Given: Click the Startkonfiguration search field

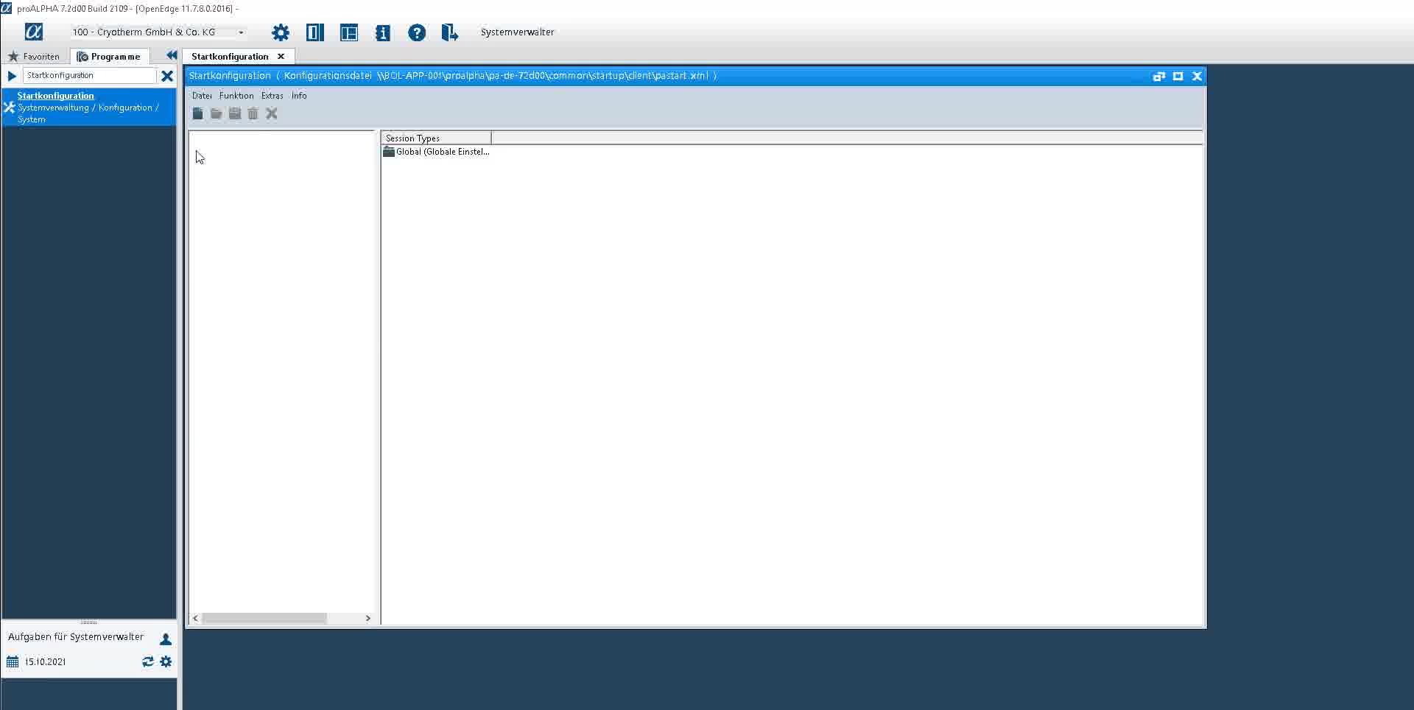Looking at the screenshot, I should 89,75.
